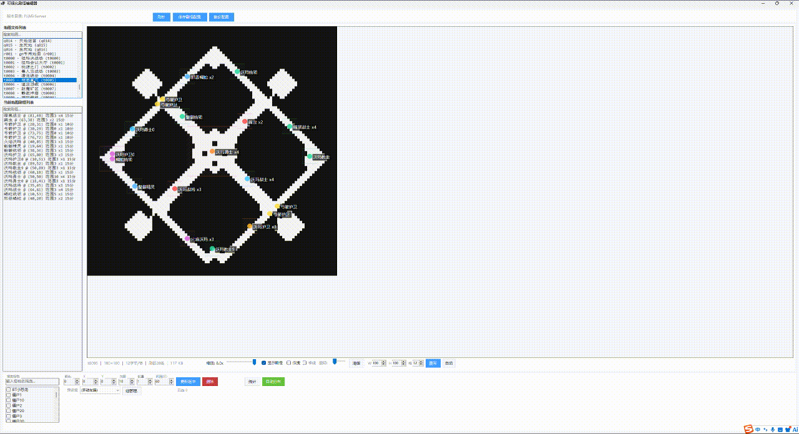Select the green 沃玛统领 marker on map
Viewport: 799px width, 434px height.
click(x=237, y=72)
